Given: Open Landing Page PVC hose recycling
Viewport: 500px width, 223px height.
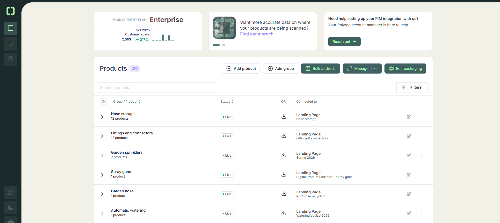Looking at the screenshot, I should point(311,194).
